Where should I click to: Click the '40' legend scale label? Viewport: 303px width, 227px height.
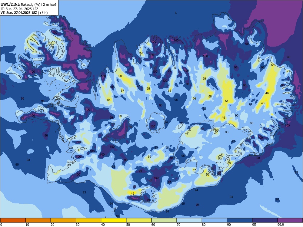[103, 225]
